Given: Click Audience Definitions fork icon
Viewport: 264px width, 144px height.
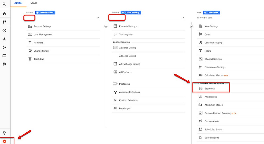Looking at the screenshot, I should tap(115, 92).
